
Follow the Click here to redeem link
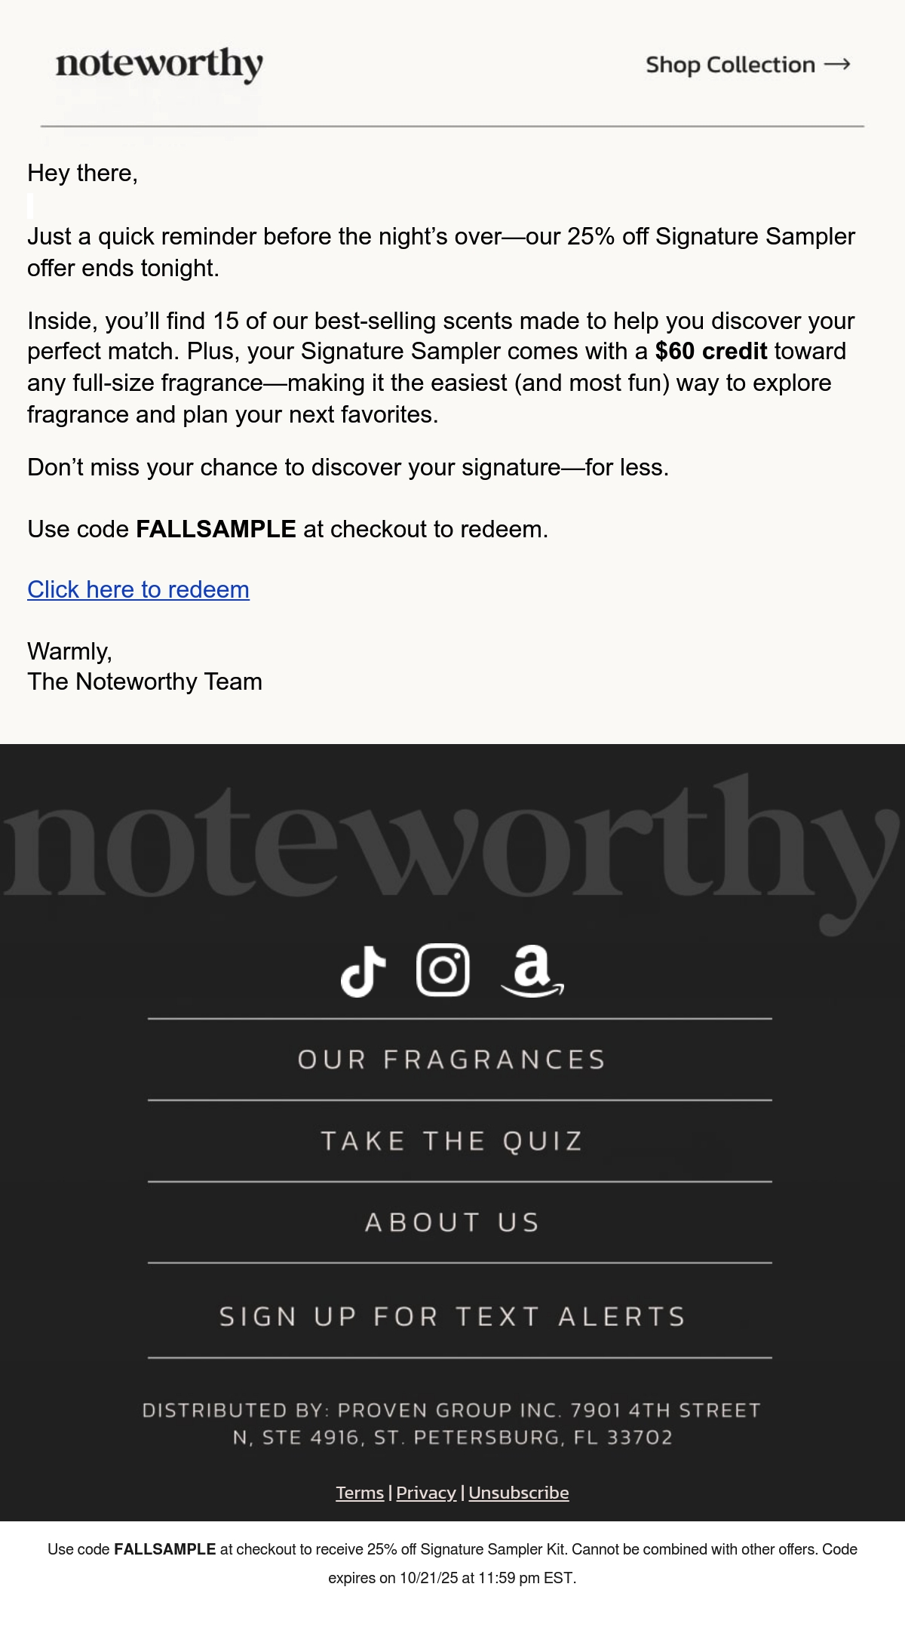[x=138, y=589]
